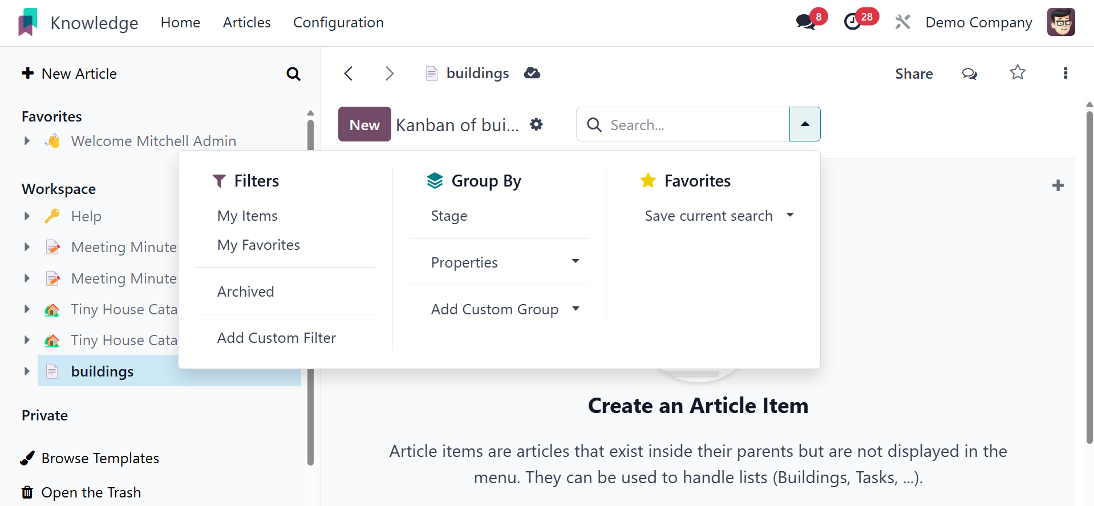
Task: Open the Configuration menu
Action: (x=338, y=23)
